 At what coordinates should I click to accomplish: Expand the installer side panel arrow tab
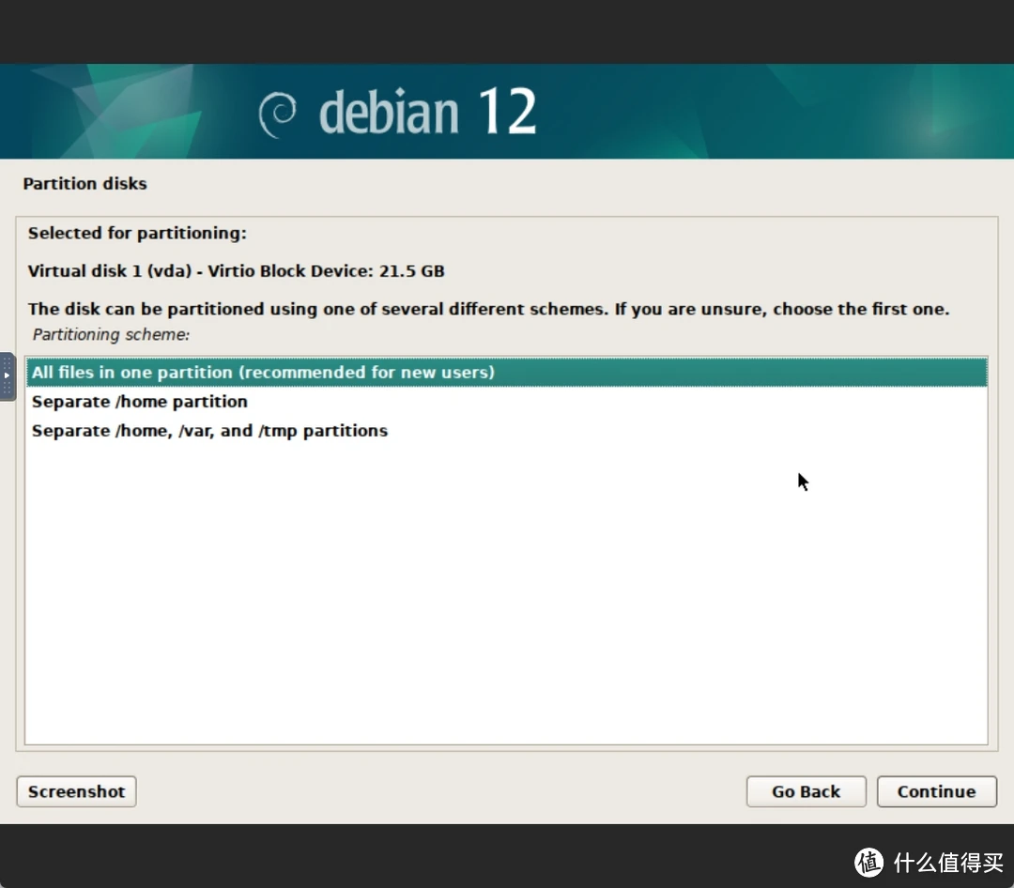(x=7, y=374)
